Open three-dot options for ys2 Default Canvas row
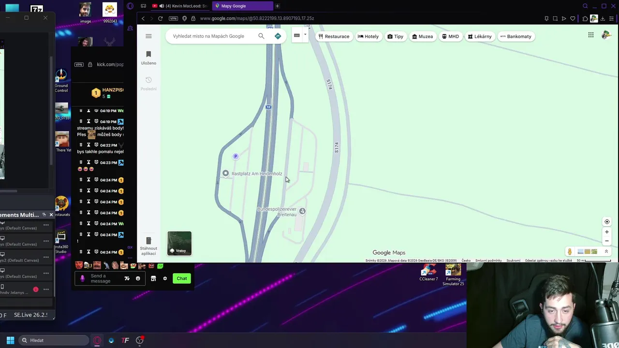Image resolution: width=619 pixels, height=348 pixels. pos(46,257)
